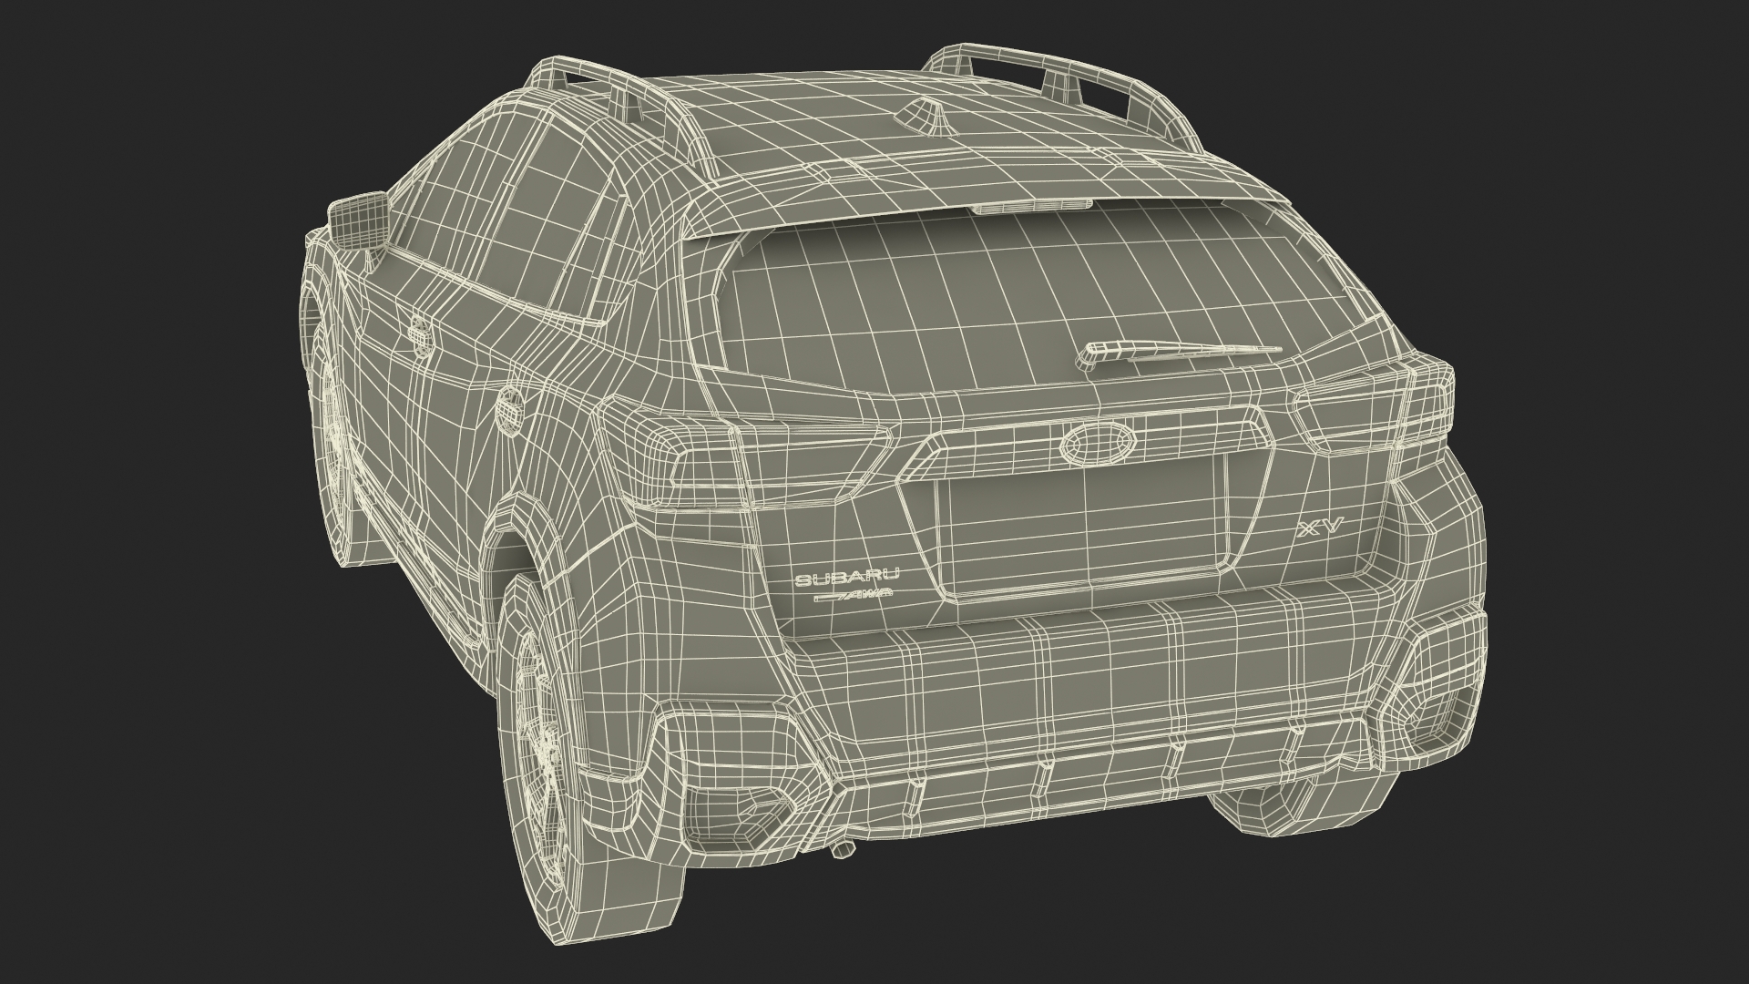Select the rear windshield wiper
1749x984 pixels.
point(1181,355)
